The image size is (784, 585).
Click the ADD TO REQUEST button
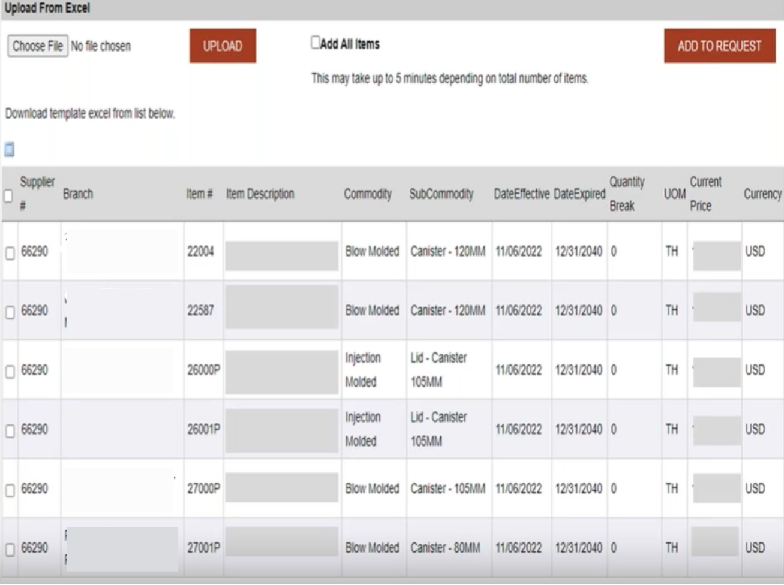point(719,46)
